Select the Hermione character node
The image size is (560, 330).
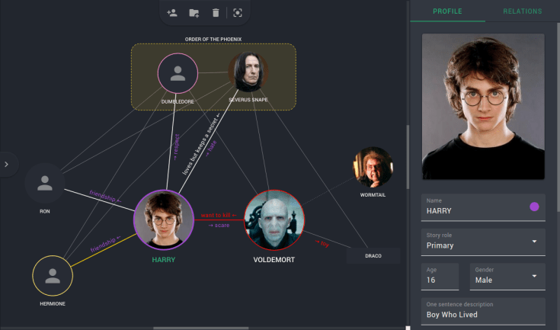click(53, 275)
